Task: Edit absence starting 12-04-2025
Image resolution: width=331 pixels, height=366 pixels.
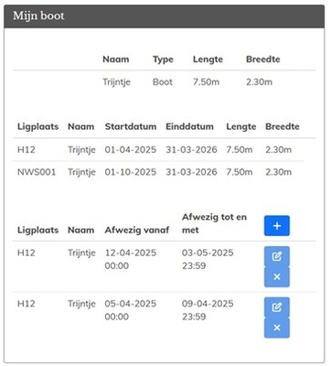Action: point(277,256)
